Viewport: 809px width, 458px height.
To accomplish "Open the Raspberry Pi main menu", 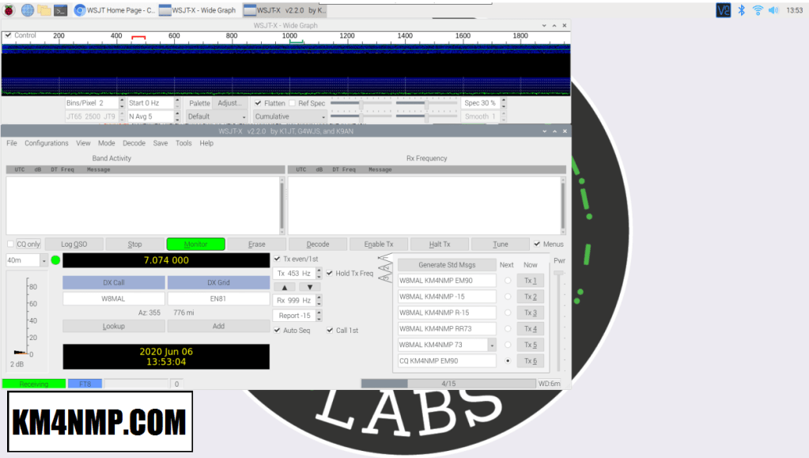I will [9, 10].
